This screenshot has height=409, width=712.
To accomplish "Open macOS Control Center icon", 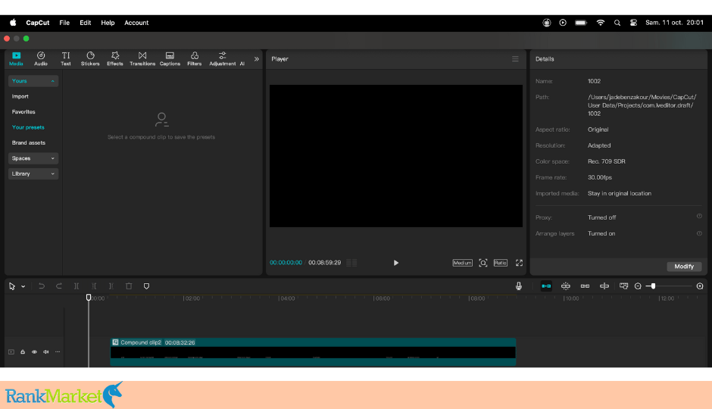I will 633,23.
